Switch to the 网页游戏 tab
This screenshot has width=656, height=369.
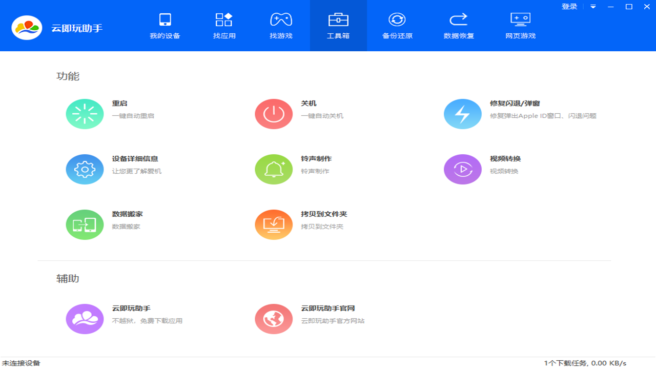coord(519,26)
